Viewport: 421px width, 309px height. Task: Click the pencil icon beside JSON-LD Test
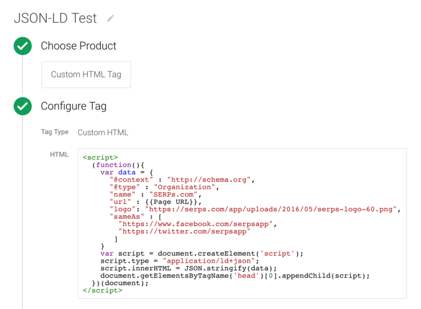(111, 18)
